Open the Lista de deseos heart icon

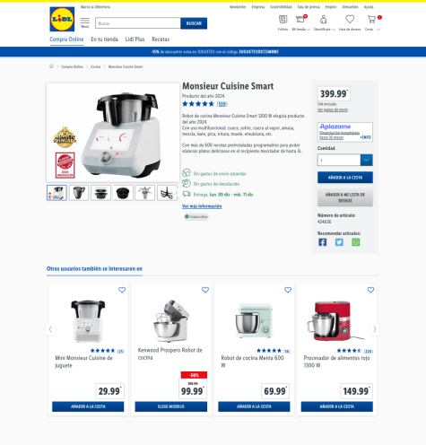click(350, 20)
